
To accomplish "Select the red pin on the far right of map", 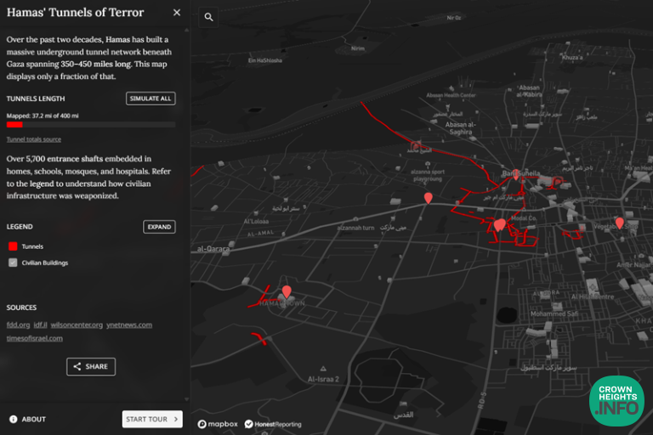I will (x=619, y=223).
